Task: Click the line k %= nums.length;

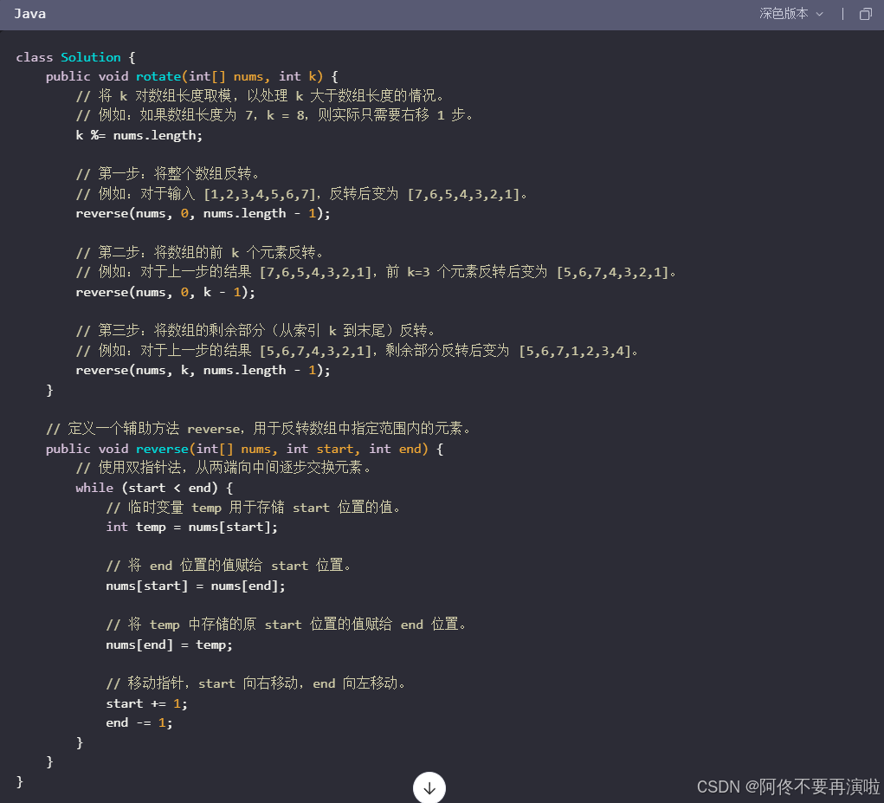Action: pyautogui.click(x=139, y=135)
